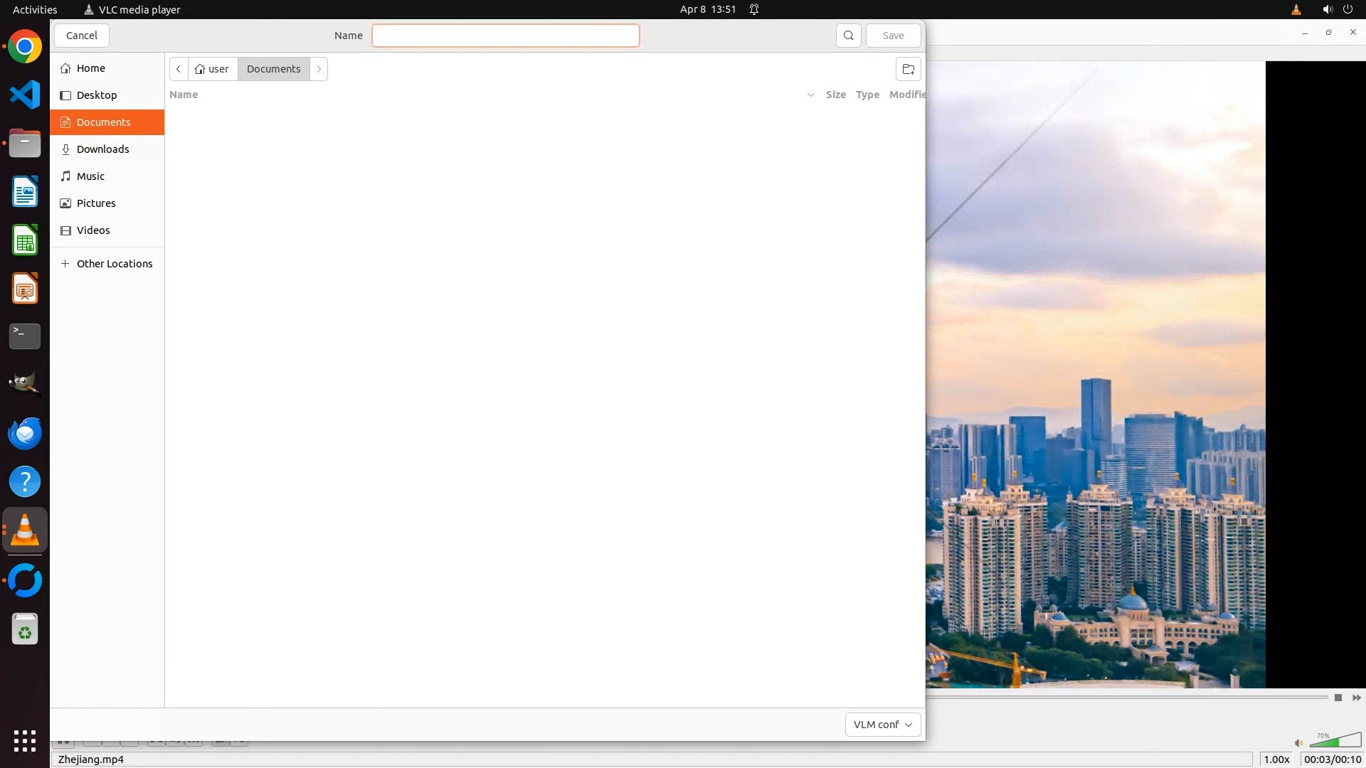
Task: Launch Visual Studio Code from dock
Action: pyautogui.click(x=25, y=95)
